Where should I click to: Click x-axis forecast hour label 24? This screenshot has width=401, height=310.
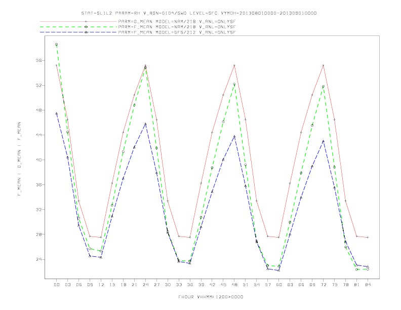coord(145,285)
